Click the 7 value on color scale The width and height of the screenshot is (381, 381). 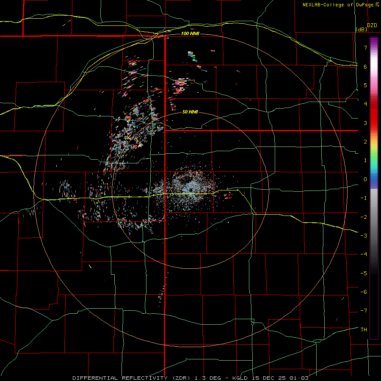[365, 47]
